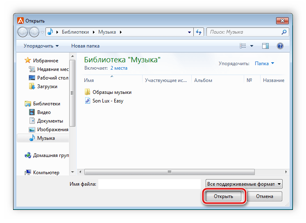Click the audio file icon of Son Lux
The height and width of the screenshot is (223, 306).
(87, 100)
